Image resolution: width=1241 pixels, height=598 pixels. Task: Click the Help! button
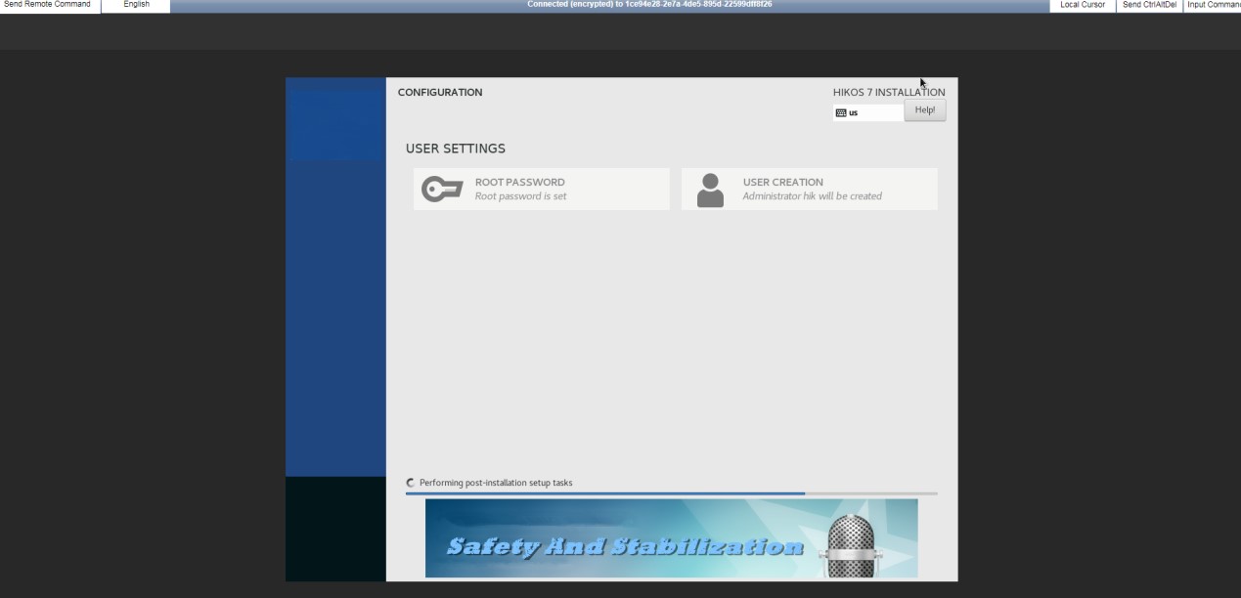[924, 110]
